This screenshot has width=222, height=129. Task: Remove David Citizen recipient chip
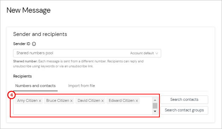[103, 101]
